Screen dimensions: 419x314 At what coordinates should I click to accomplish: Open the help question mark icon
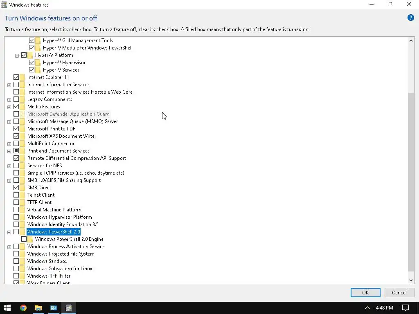point(410,18)
